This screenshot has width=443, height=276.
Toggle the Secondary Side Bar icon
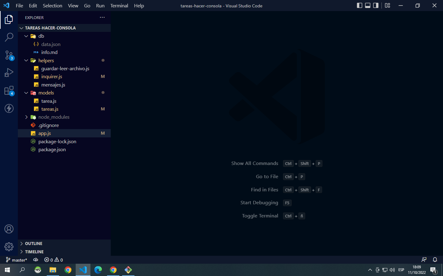click(x=376, y=5)
